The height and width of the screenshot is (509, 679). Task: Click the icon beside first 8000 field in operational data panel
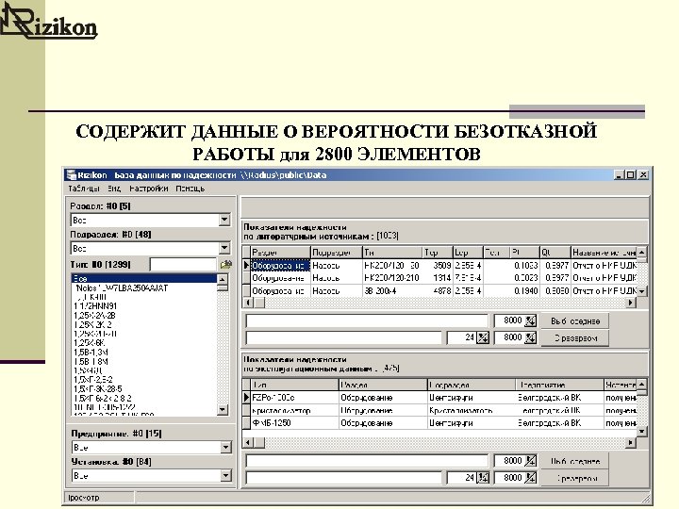click(x=530, y=461)
